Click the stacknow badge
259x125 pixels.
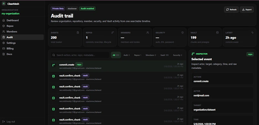coord(72,9)
